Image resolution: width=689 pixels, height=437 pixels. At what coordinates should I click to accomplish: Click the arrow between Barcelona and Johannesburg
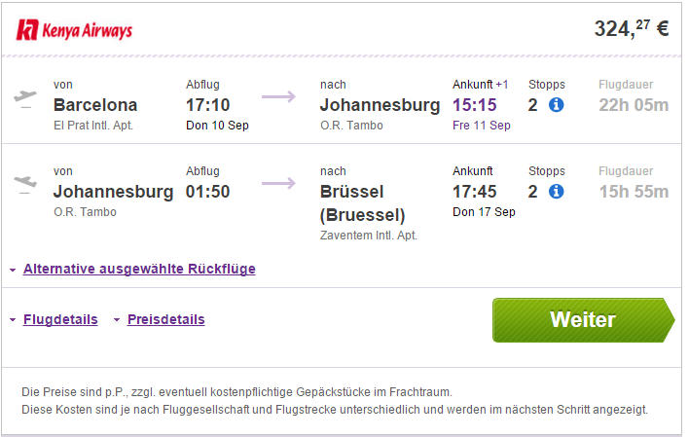coord(278,96)
